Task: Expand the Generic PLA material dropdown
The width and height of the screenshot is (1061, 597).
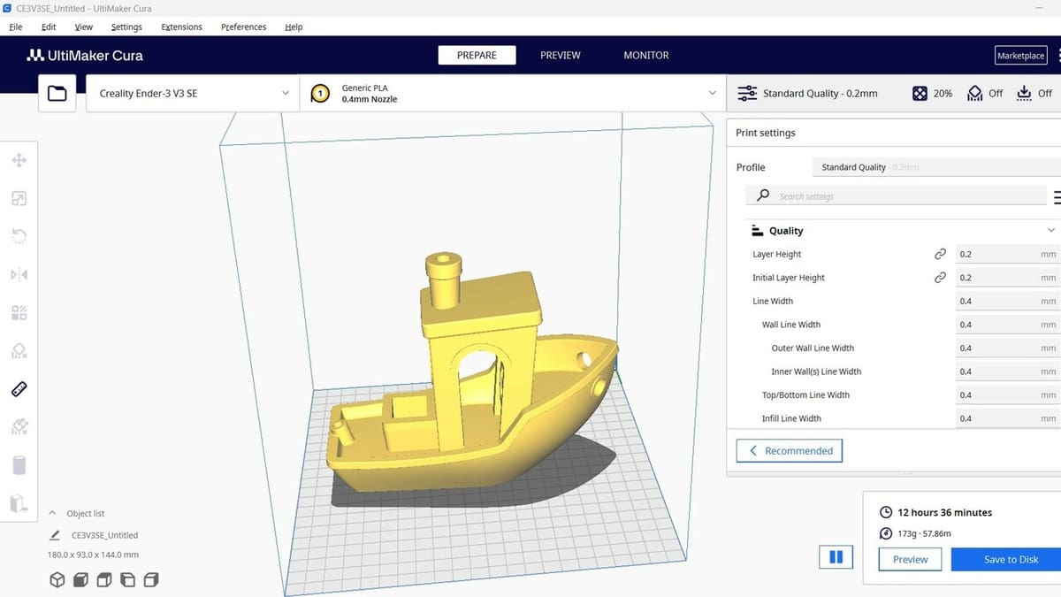Action: [x=513, y=93]
